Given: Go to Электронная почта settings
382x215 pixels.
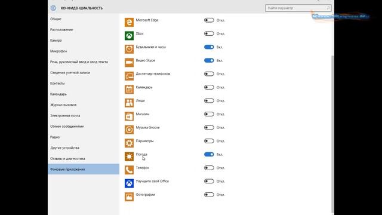Looking at the screenshot, I should 84,115.
